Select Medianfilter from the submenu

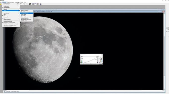[x=26, y=16]
